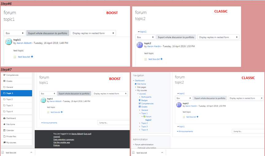Click Competencies checkmark icon in Classic Navigation block

pos(140,103)
